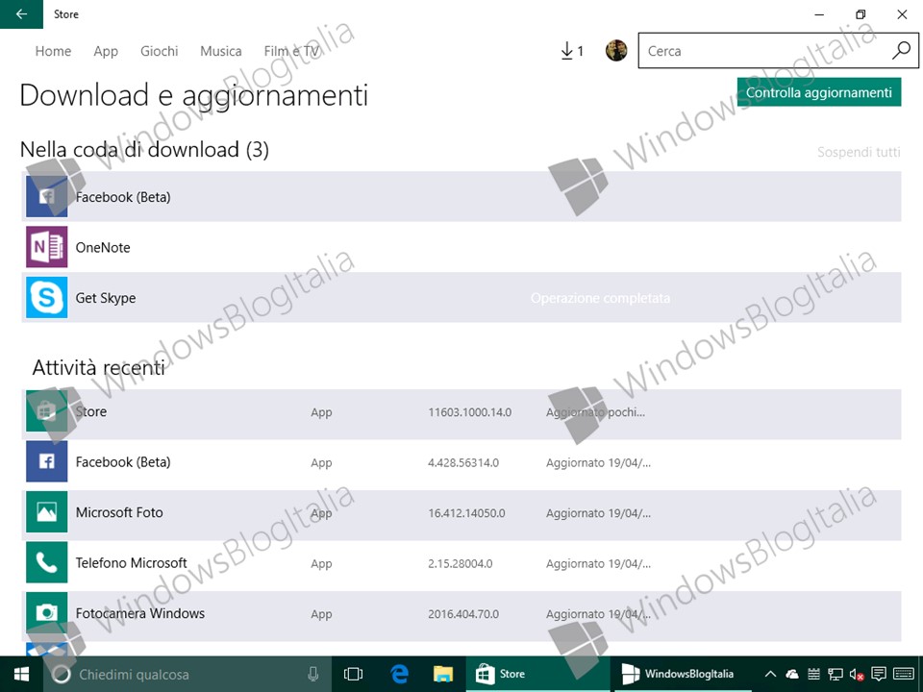Click the App type in Microsoft Foto row
This screenshot has height=692, width=923.
(321, 513)
